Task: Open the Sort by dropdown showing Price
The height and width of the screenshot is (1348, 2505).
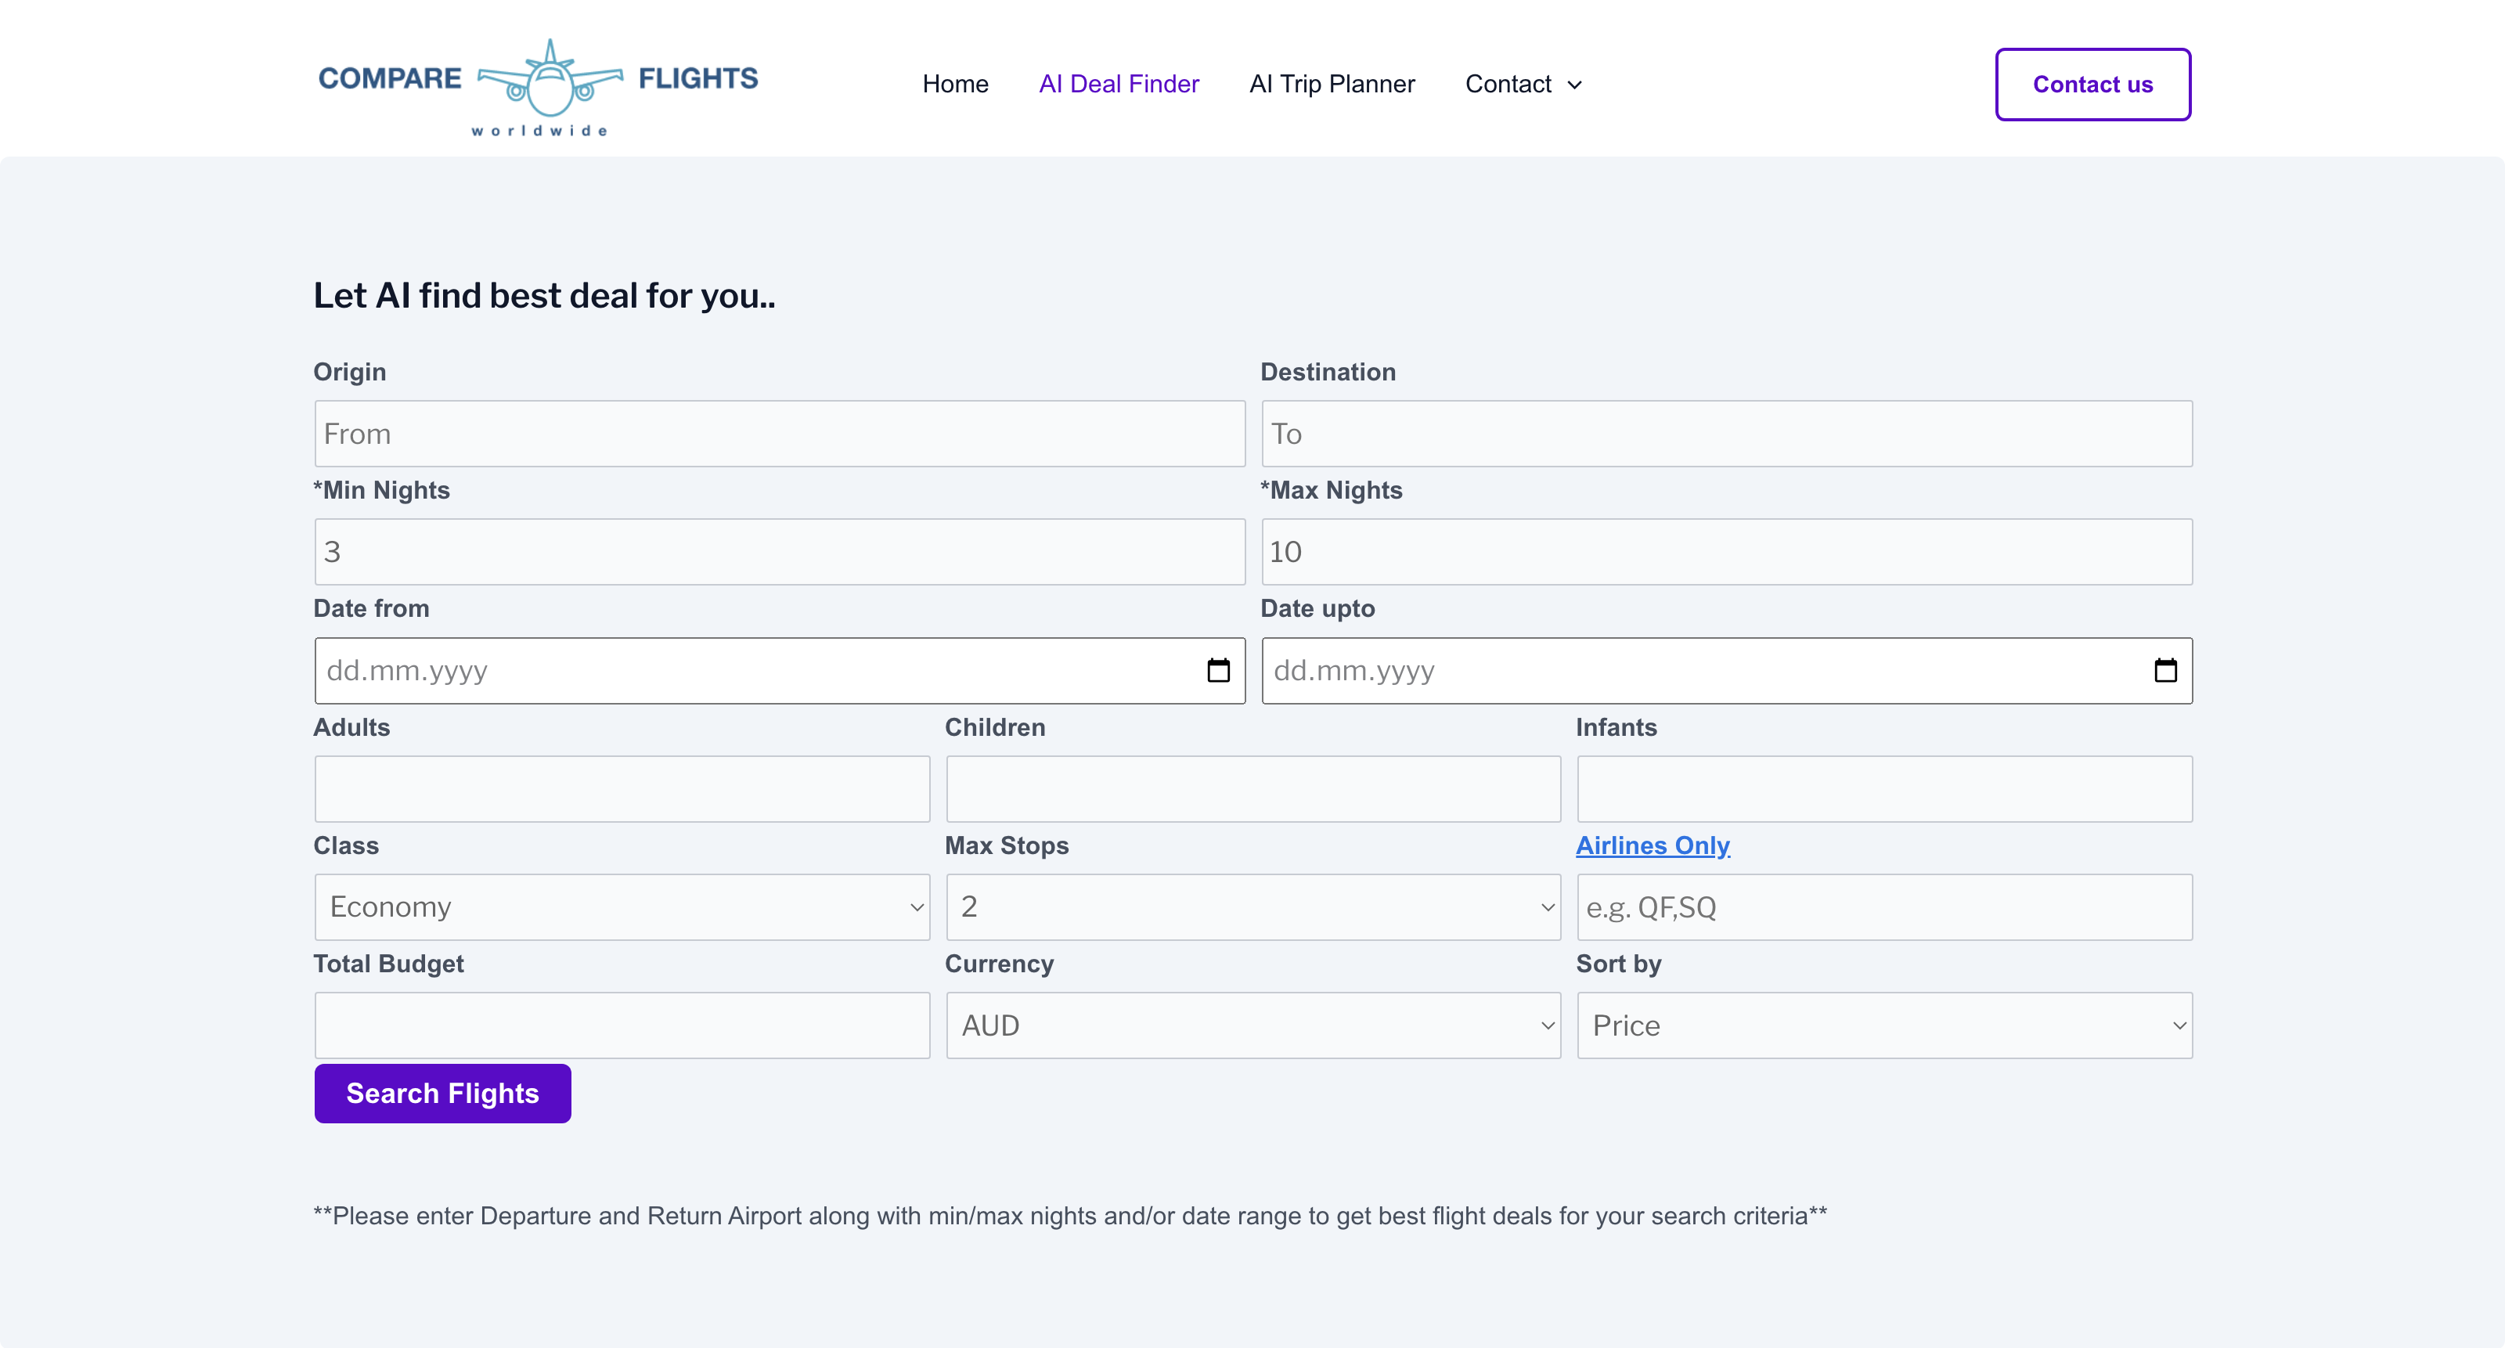Action: click(x=1883, y=1025)
